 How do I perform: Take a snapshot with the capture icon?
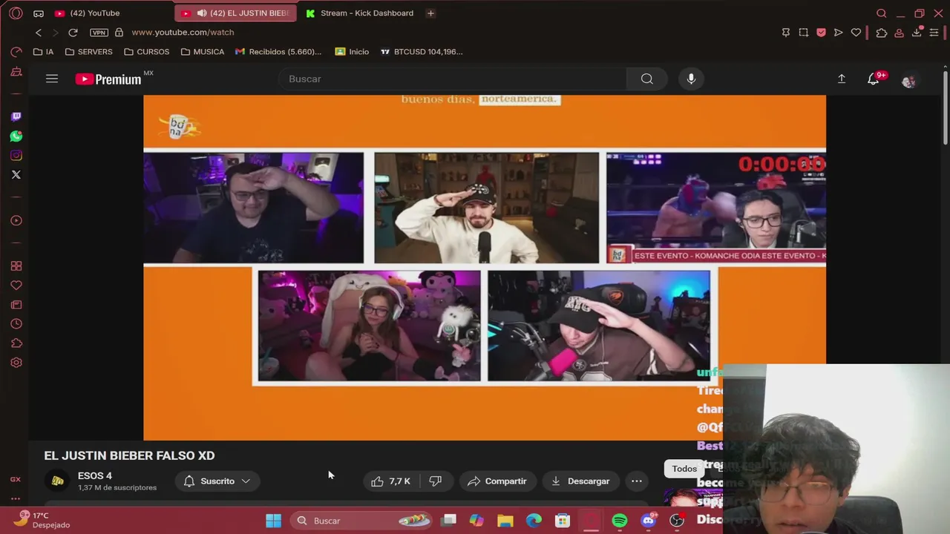tap(804, 33)
